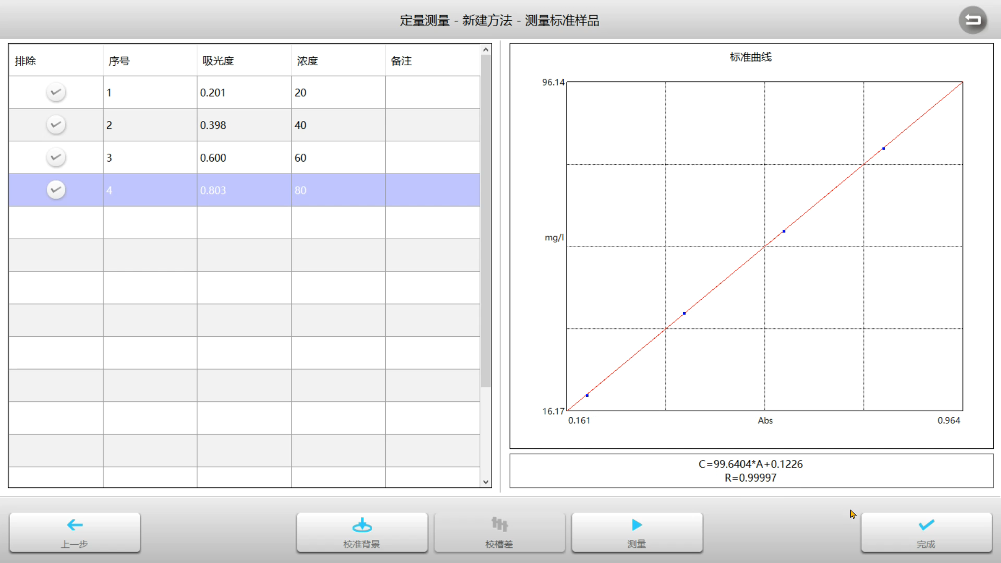Toggle exclude checkbox for sample 4
The height and width of the screenshot is (563, 1001).
[x=55, y=190]
